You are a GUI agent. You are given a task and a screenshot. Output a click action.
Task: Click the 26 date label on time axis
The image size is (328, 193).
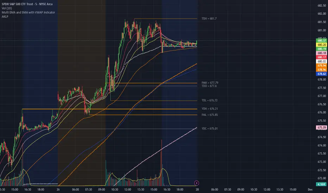(x=58, y=189)
